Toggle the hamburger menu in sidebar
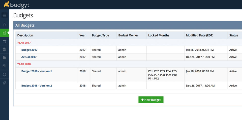This screenshot has height=120, width=242. click(4, 15)
